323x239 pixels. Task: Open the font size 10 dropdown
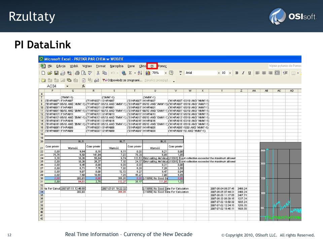click(x=230, y=73)
